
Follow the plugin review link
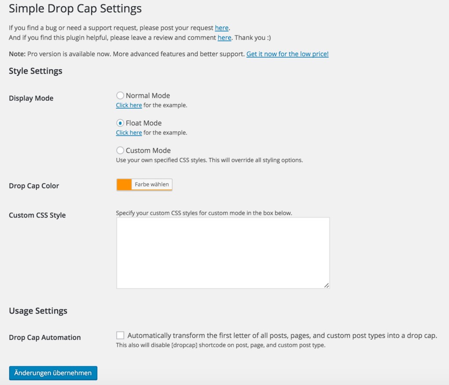click(x=224, y=38)
